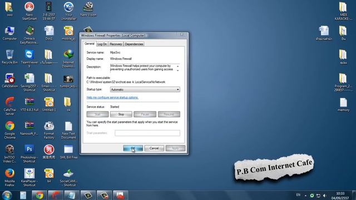Switch to the General tab
Image resolution: width=356 pixels, height=200 pixels.
point(90,44)
